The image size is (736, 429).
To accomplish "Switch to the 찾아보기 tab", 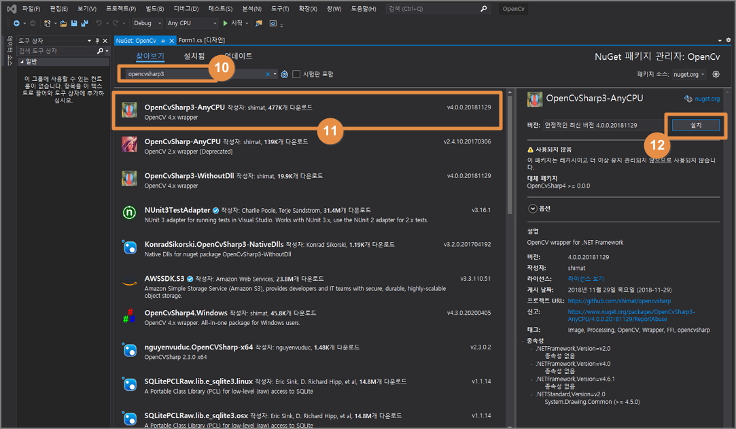I will pyautogui.click(x=150, y=56).
